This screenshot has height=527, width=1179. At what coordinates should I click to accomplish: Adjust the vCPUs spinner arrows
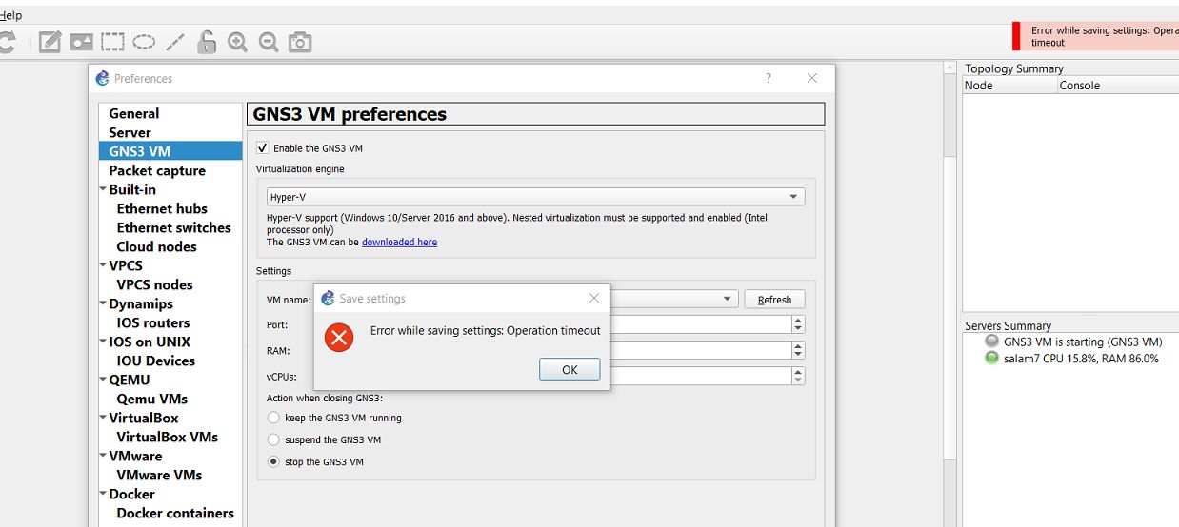(798, 376)
